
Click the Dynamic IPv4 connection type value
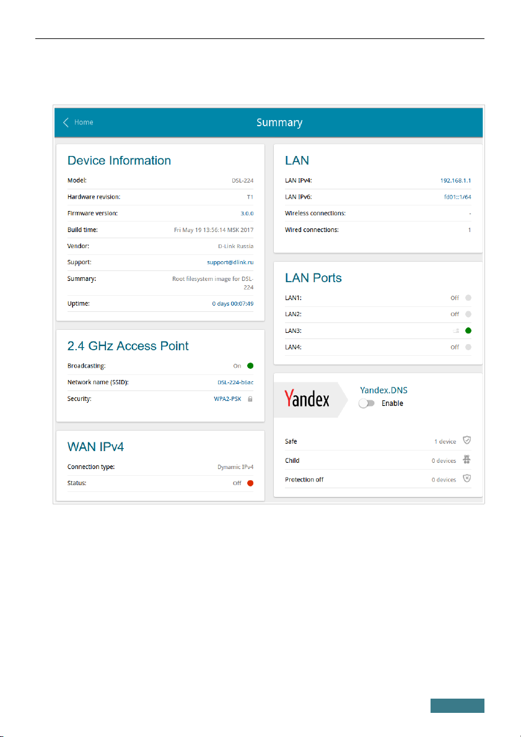pyautogui.click(x=235, y=467)
